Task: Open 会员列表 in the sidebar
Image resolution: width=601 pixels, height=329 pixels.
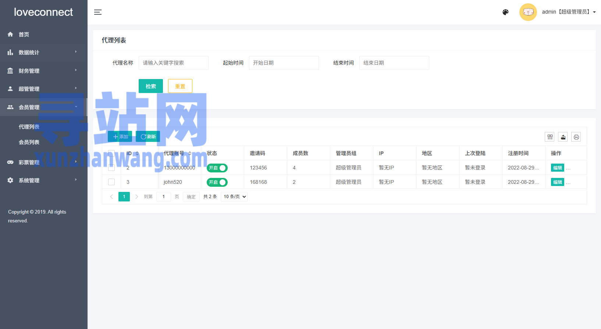Action: 29,142
